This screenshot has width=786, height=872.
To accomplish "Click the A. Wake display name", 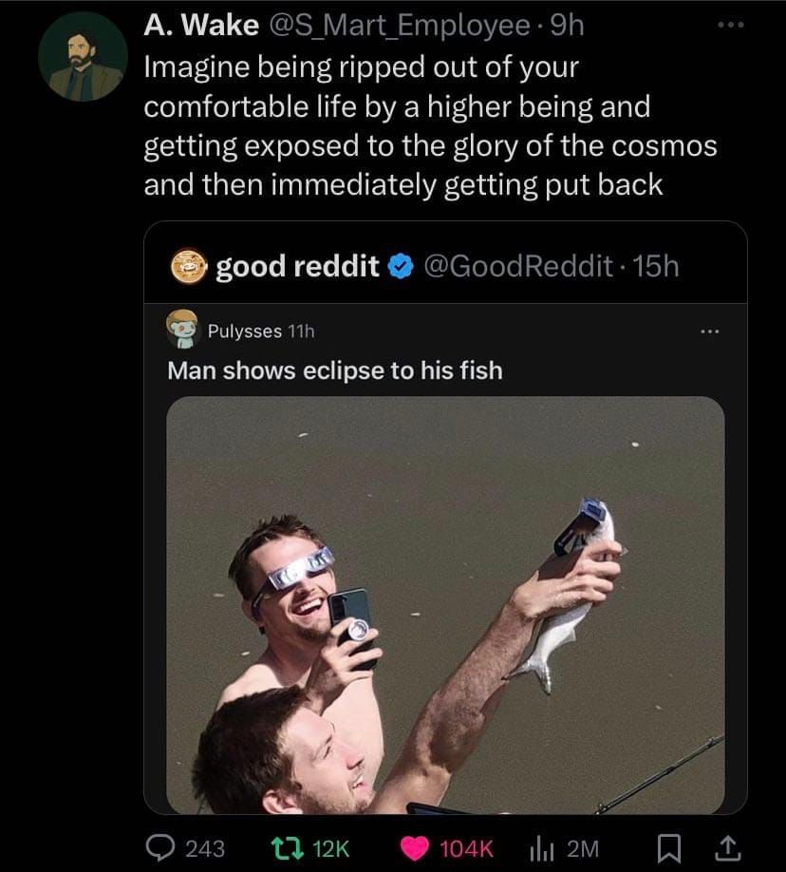I will (x=201, y=25).
